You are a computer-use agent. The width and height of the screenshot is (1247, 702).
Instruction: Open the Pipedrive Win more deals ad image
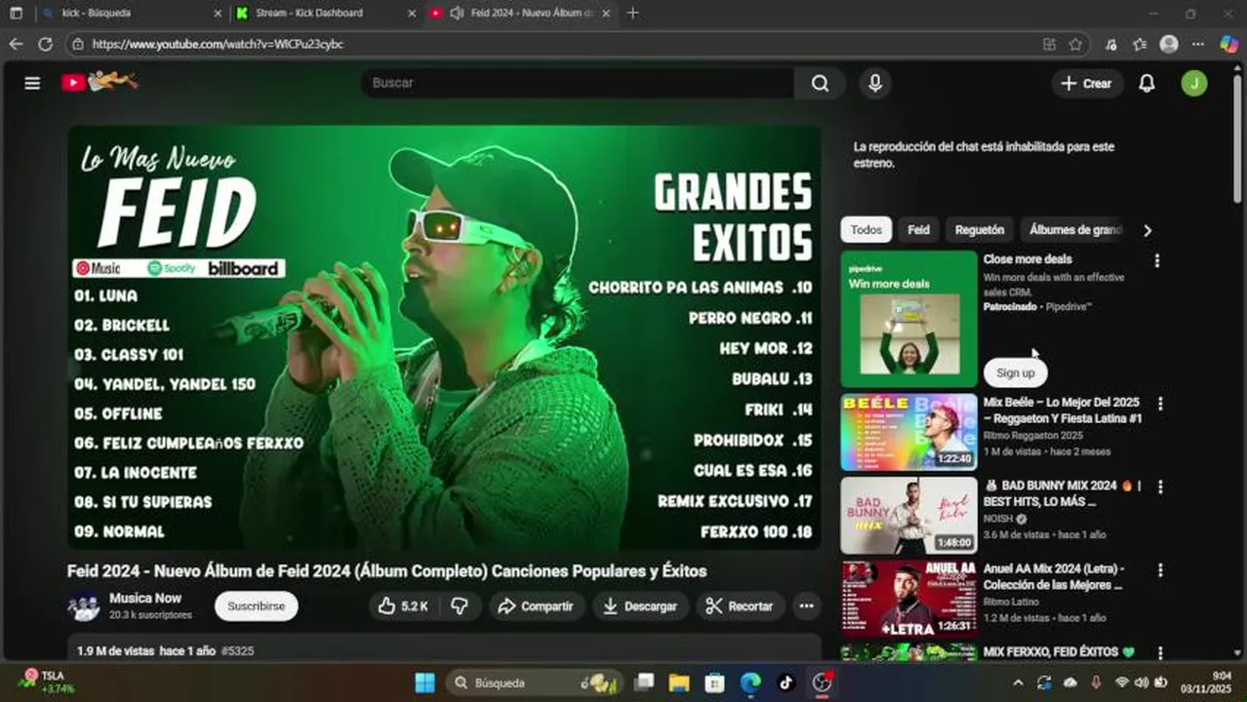click(908, 319)
